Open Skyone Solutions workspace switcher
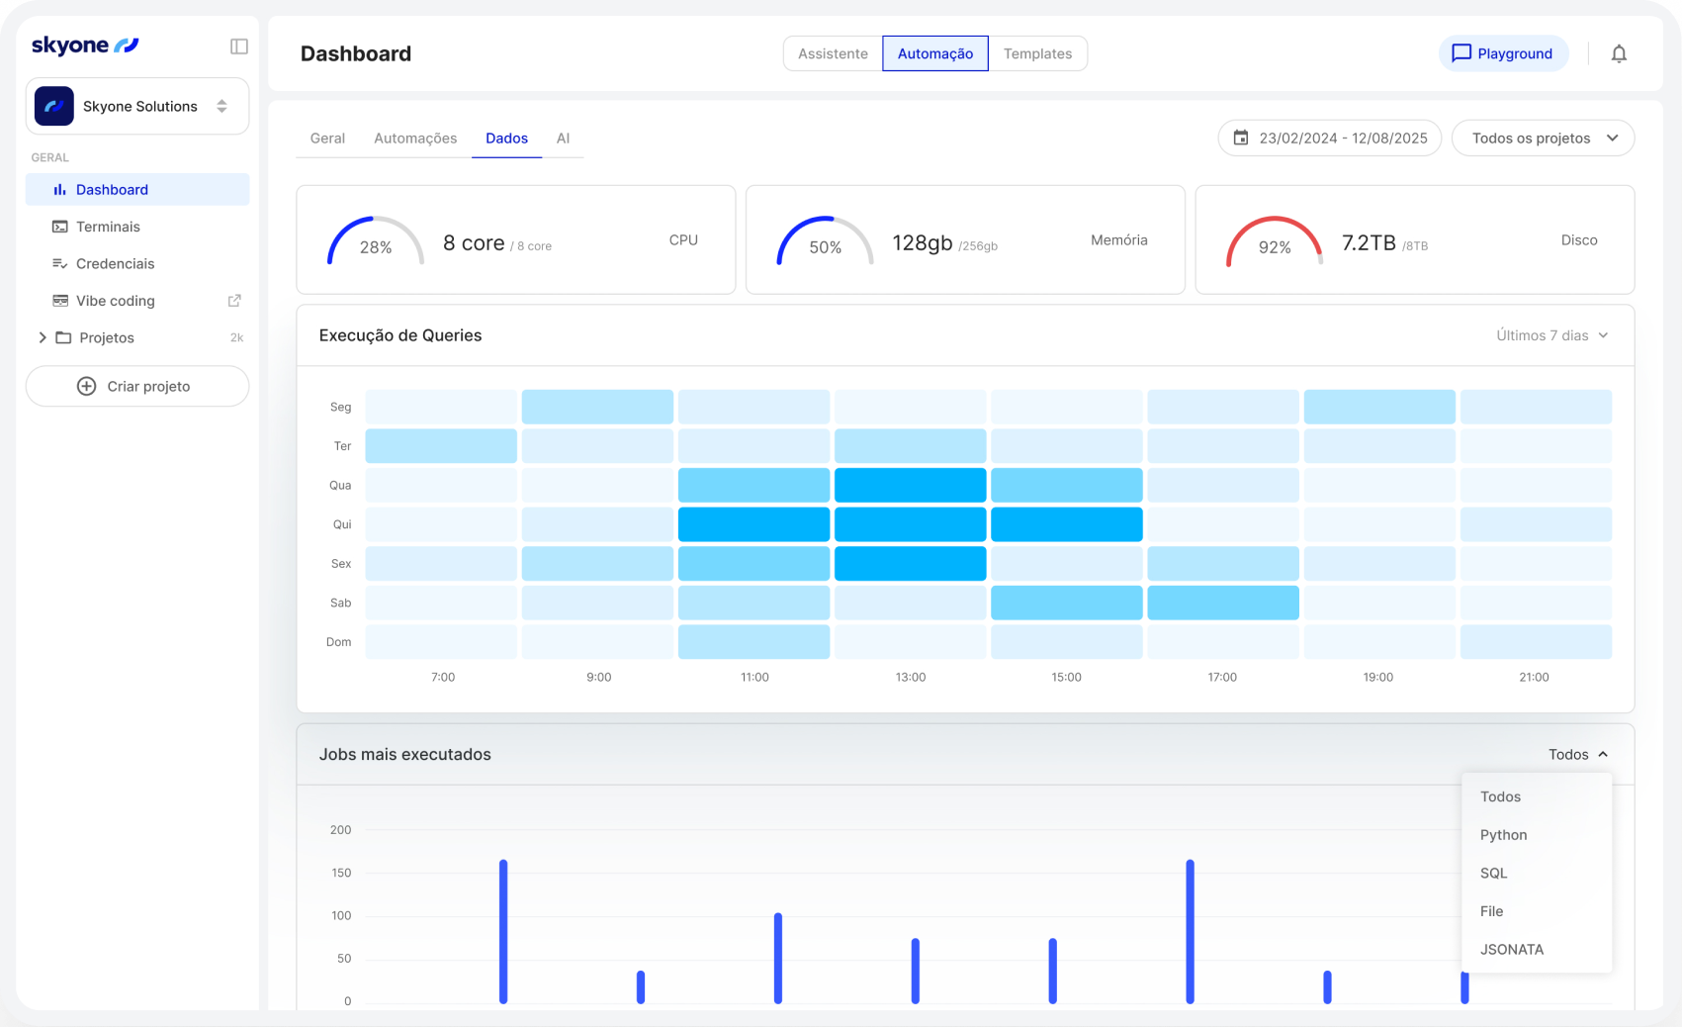 (137, 106)
